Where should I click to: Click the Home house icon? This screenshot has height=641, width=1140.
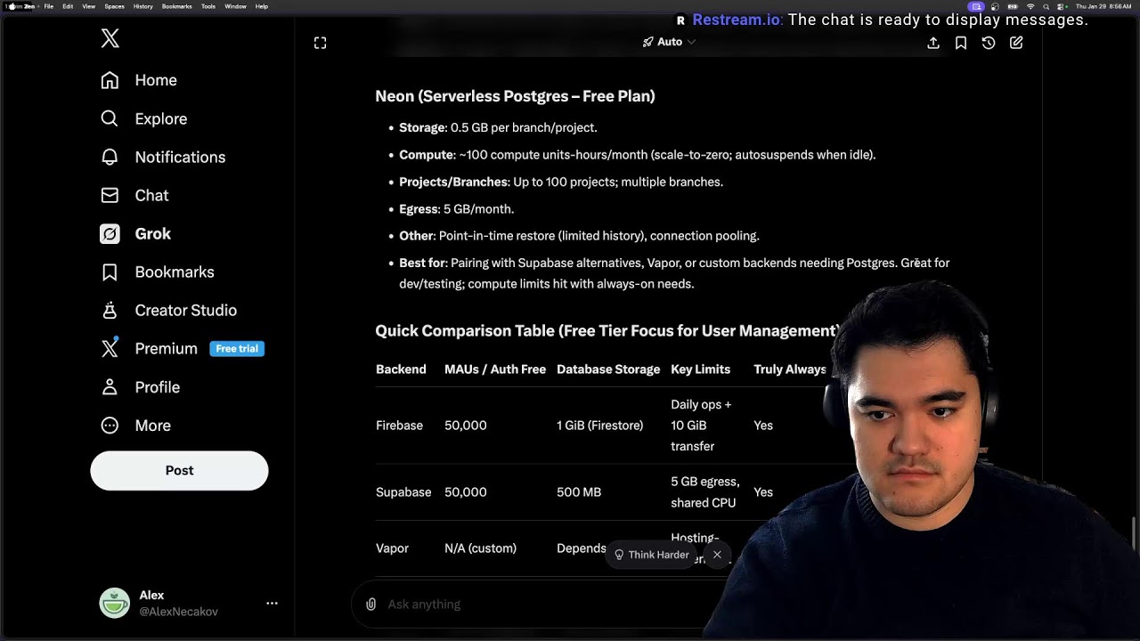pyautogui.click(x=110, y=80)
